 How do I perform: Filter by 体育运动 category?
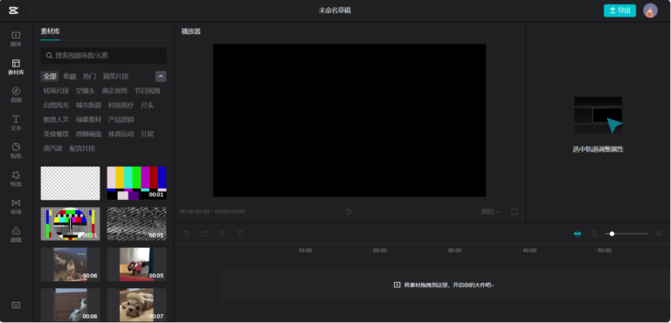pyautogui.click(x=121, y=134)
